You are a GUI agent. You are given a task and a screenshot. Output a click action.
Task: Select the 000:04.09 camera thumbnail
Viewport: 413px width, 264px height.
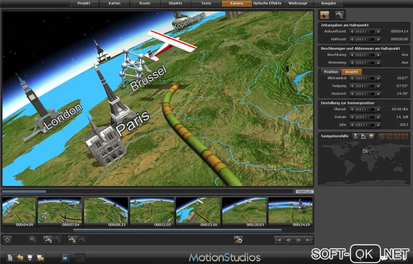tap(19, 212)
